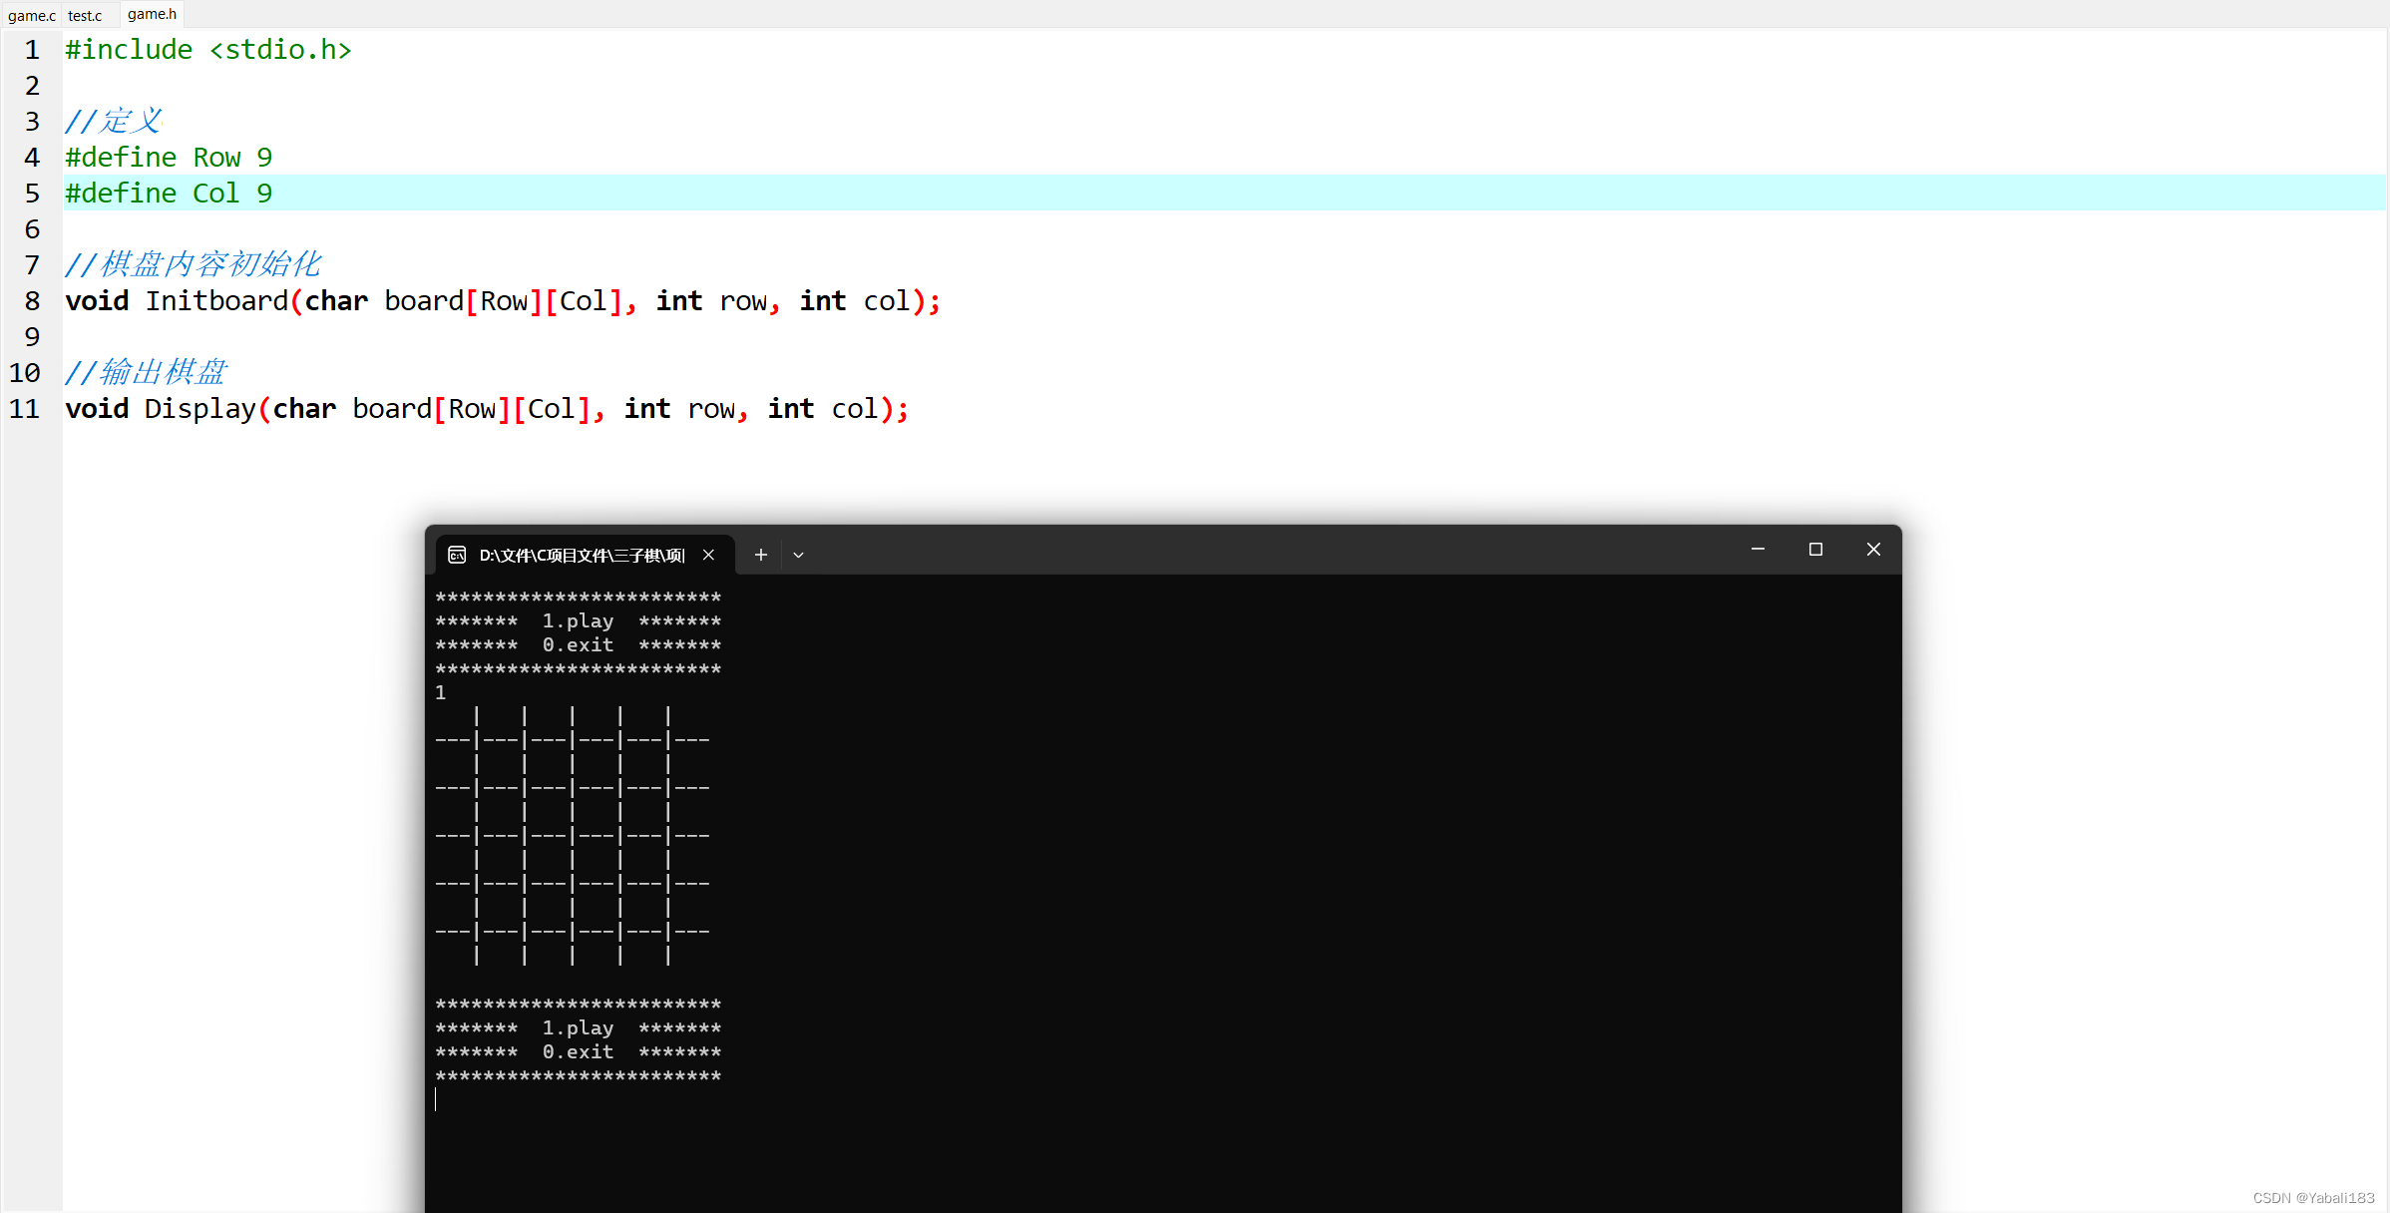The width and height of the screenshot is (2390, 1213).
Task: Click the //定义 comment text
Action: tap(113, 120)
